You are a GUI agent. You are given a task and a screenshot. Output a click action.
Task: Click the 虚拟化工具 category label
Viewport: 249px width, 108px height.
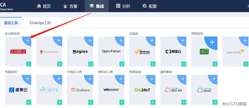point(105,72)
